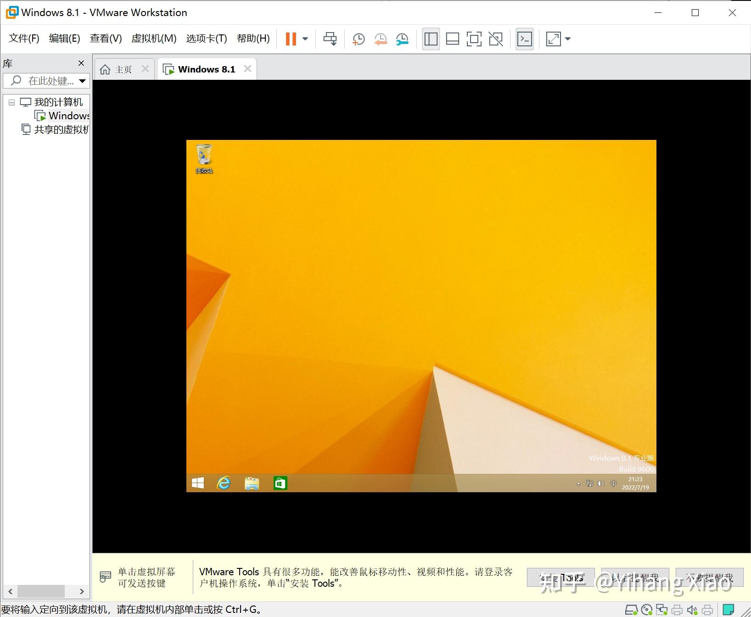Click the last printer status bar icon

[x=707, y=610]
